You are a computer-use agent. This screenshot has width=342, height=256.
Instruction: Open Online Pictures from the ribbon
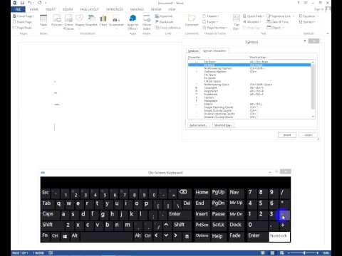pos(68,22)
